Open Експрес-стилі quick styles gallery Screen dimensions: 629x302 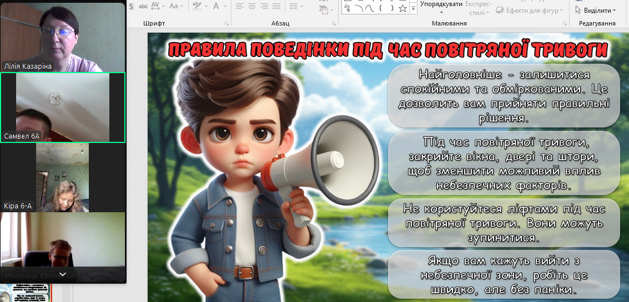[x=478, y=8]
